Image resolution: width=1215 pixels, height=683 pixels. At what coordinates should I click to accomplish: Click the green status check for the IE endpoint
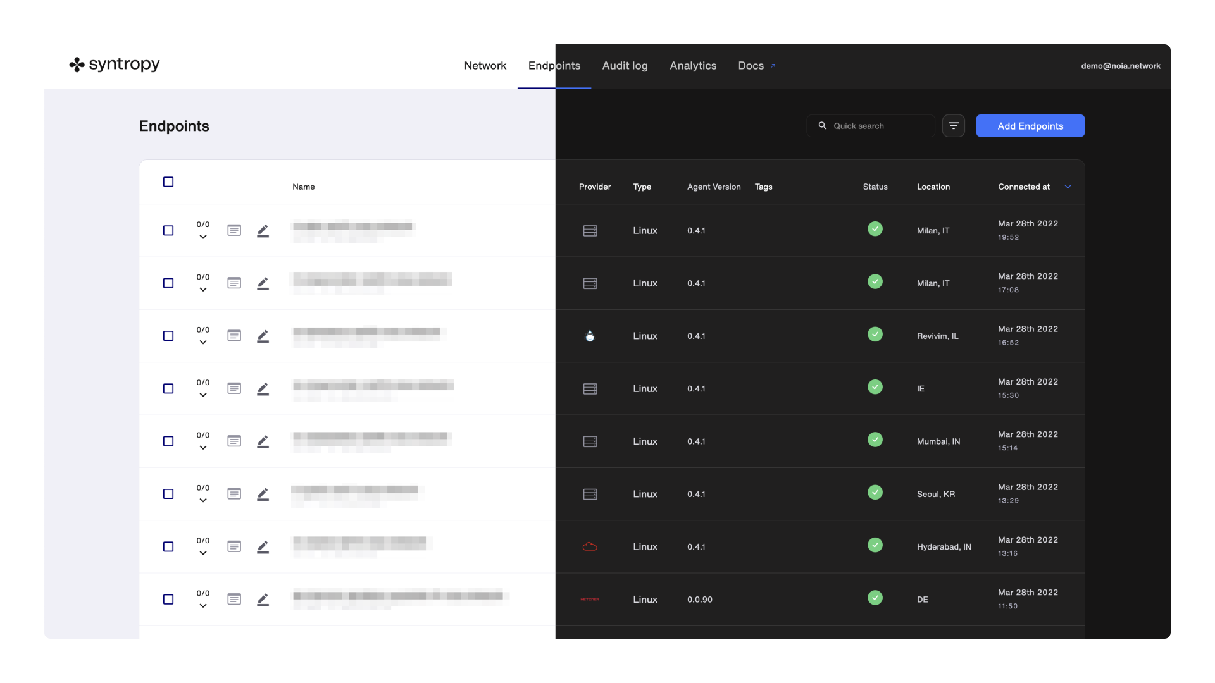click(x=875, y=387)
